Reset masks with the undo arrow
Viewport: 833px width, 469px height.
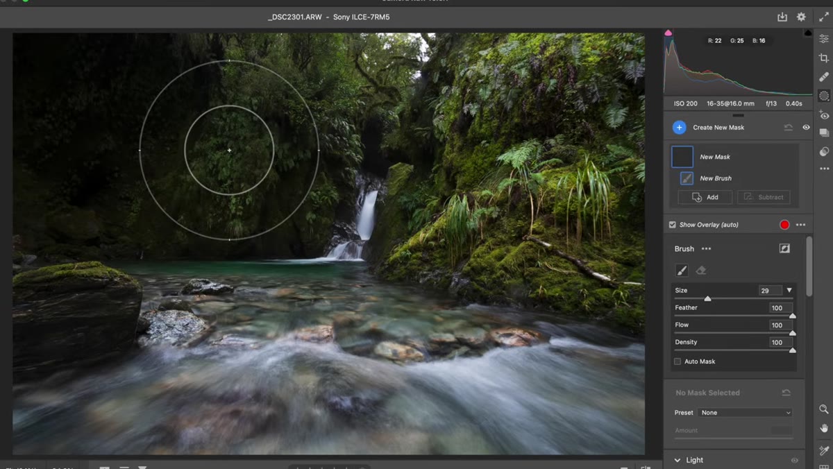click(789, 128)
